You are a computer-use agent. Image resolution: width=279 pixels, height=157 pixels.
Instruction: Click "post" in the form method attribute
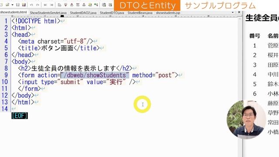[x=165, y=75]
